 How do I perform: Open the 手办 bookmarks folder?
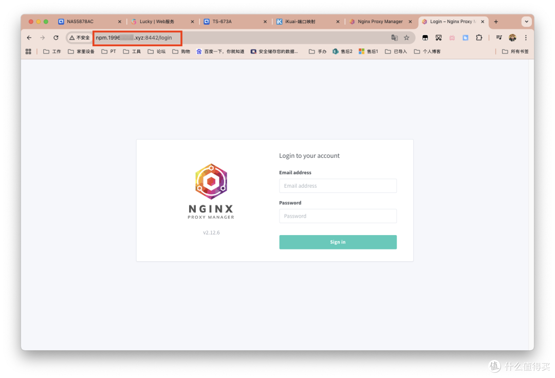coord(318,51)
